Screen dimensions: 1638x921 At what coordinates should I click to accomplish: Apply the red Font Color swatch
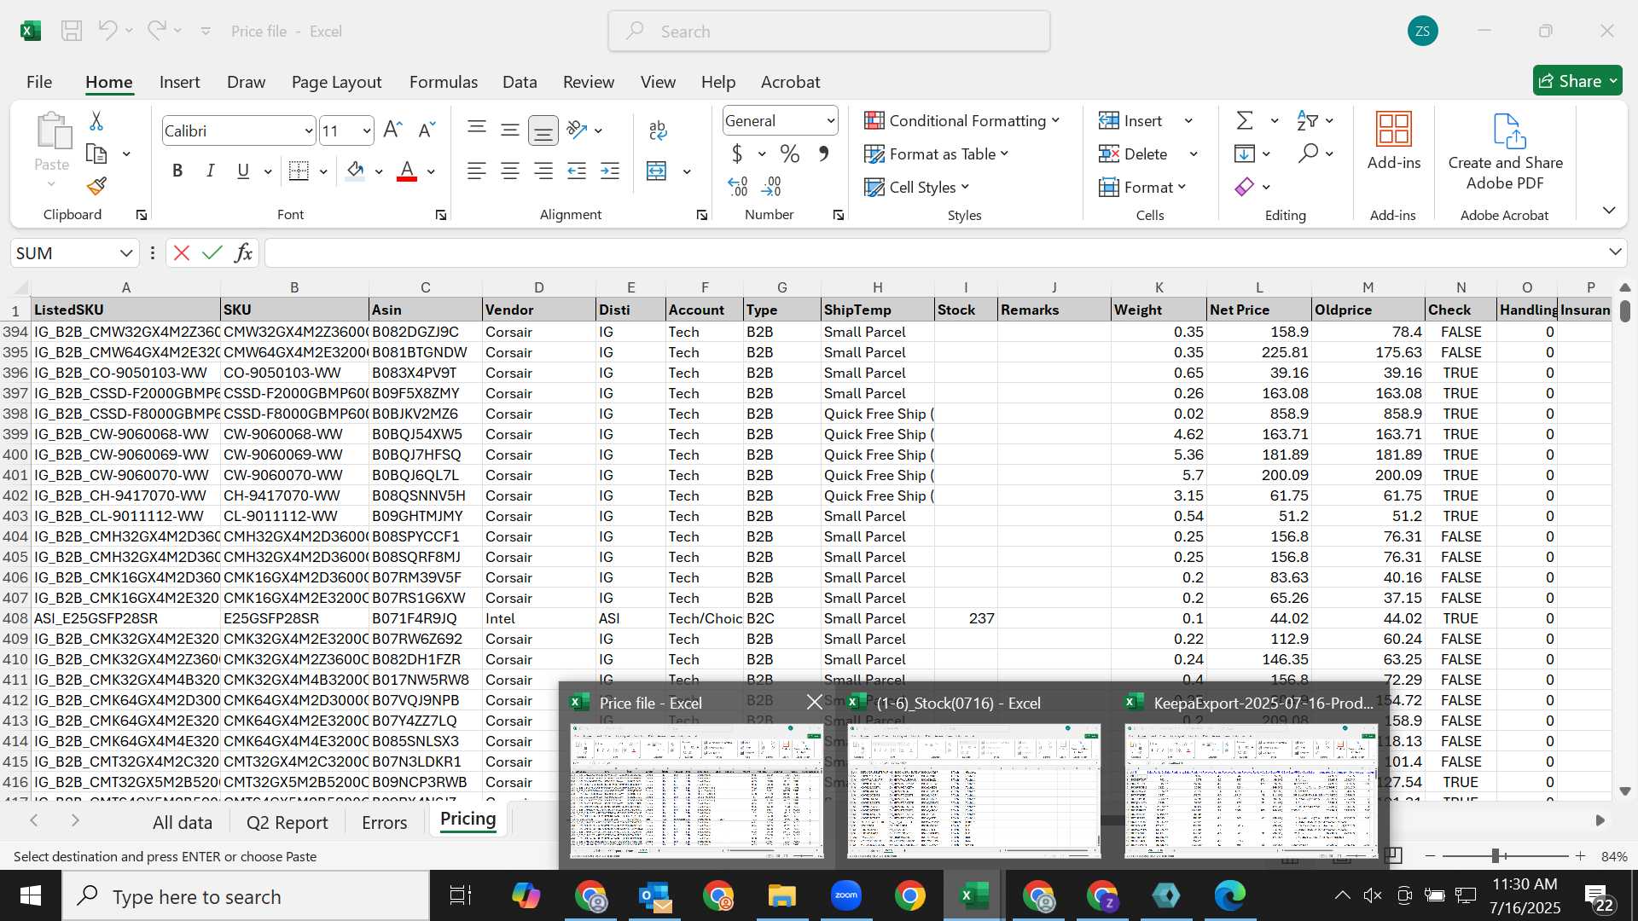[407, 171]
